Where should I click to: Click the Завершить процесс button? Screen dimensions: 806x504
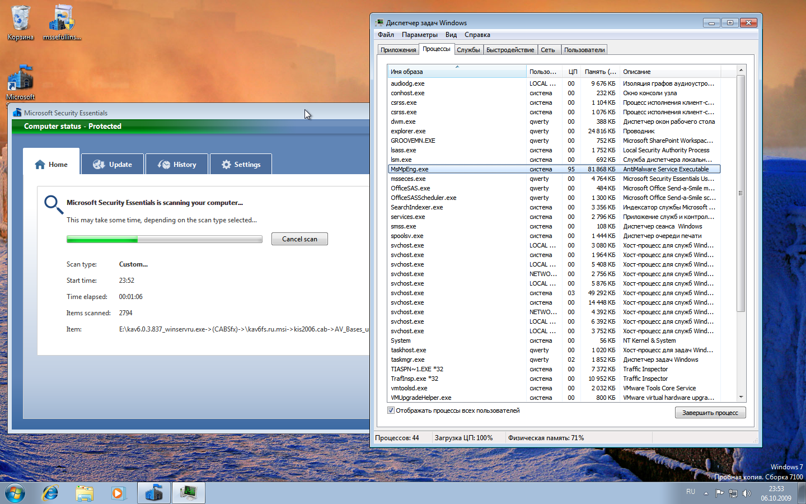tap(710, 413)
